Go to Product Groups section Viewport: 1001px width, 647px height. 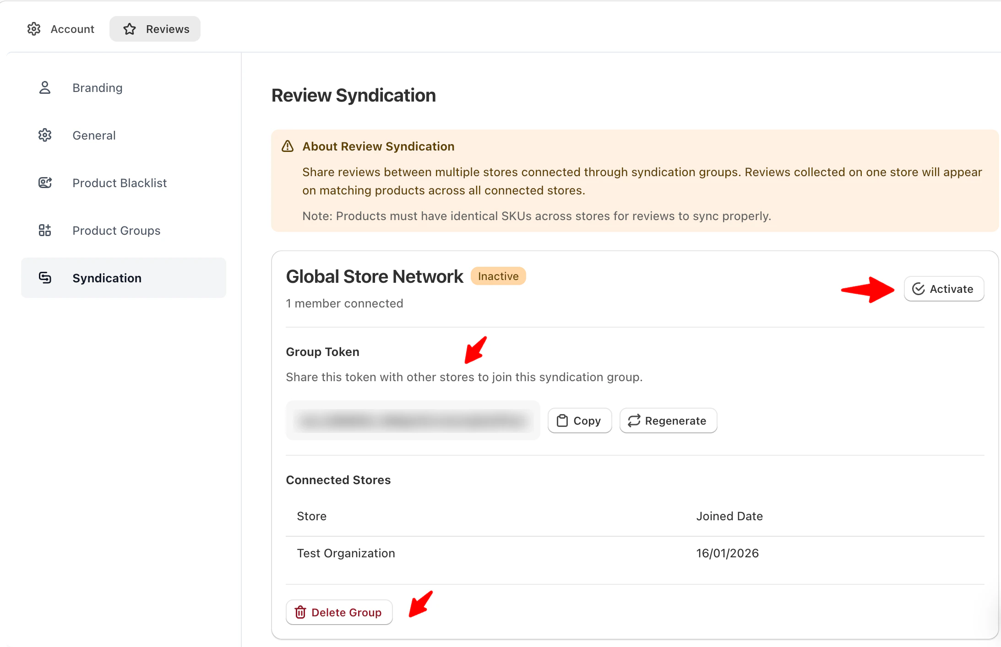pyautogui.click(x=116, y=230)
